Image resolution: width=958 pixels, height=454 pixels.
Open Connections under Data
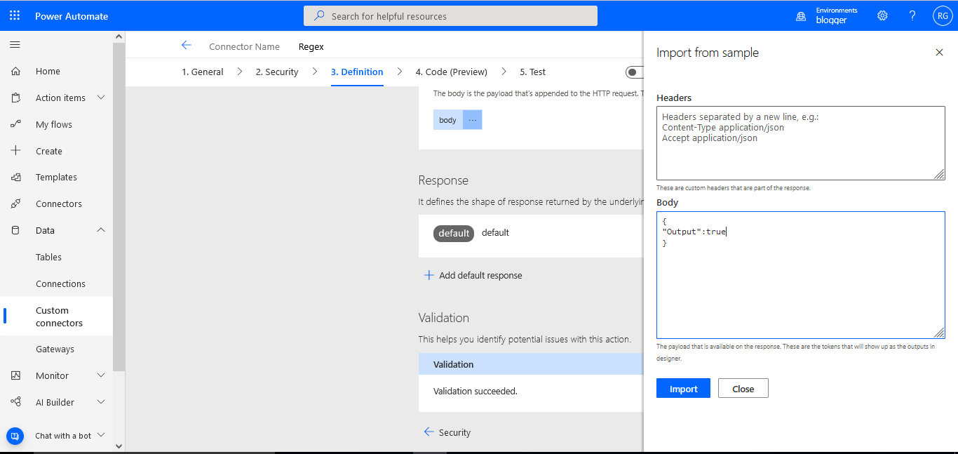tap(60, 283)
